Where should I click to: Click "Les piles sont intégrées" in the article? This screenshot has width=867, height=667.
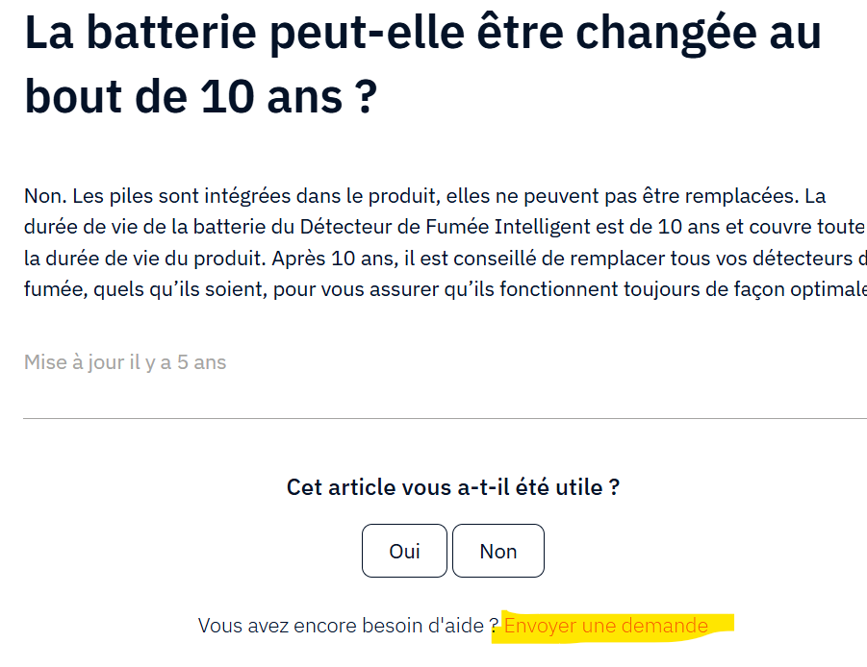169,197
